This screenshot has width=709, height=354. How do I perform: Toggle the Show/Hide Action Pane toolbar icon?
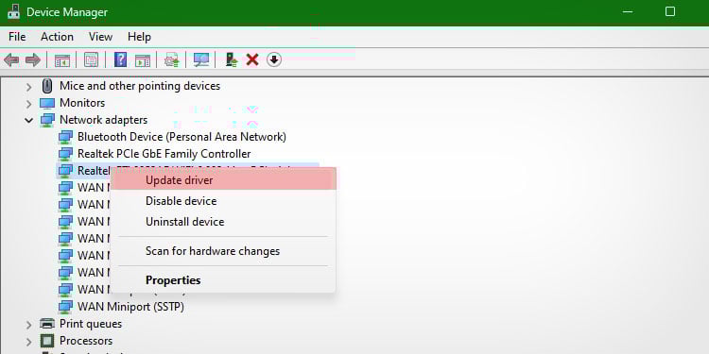[143, 60]
